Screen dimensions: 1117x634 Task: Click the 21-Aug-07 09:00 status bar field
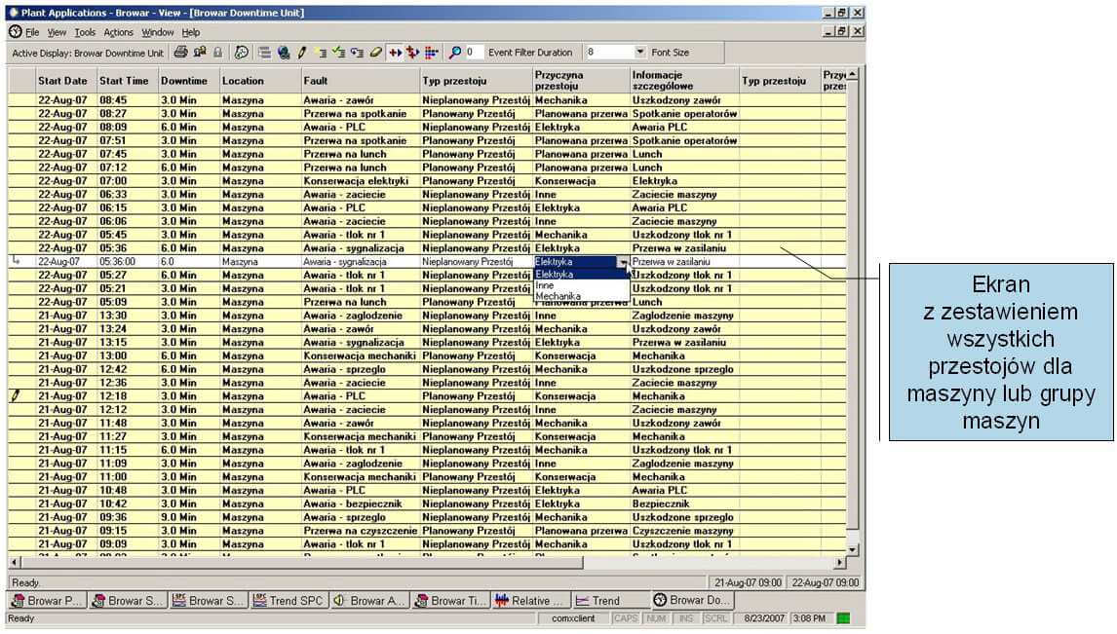[x=748, y=582]
